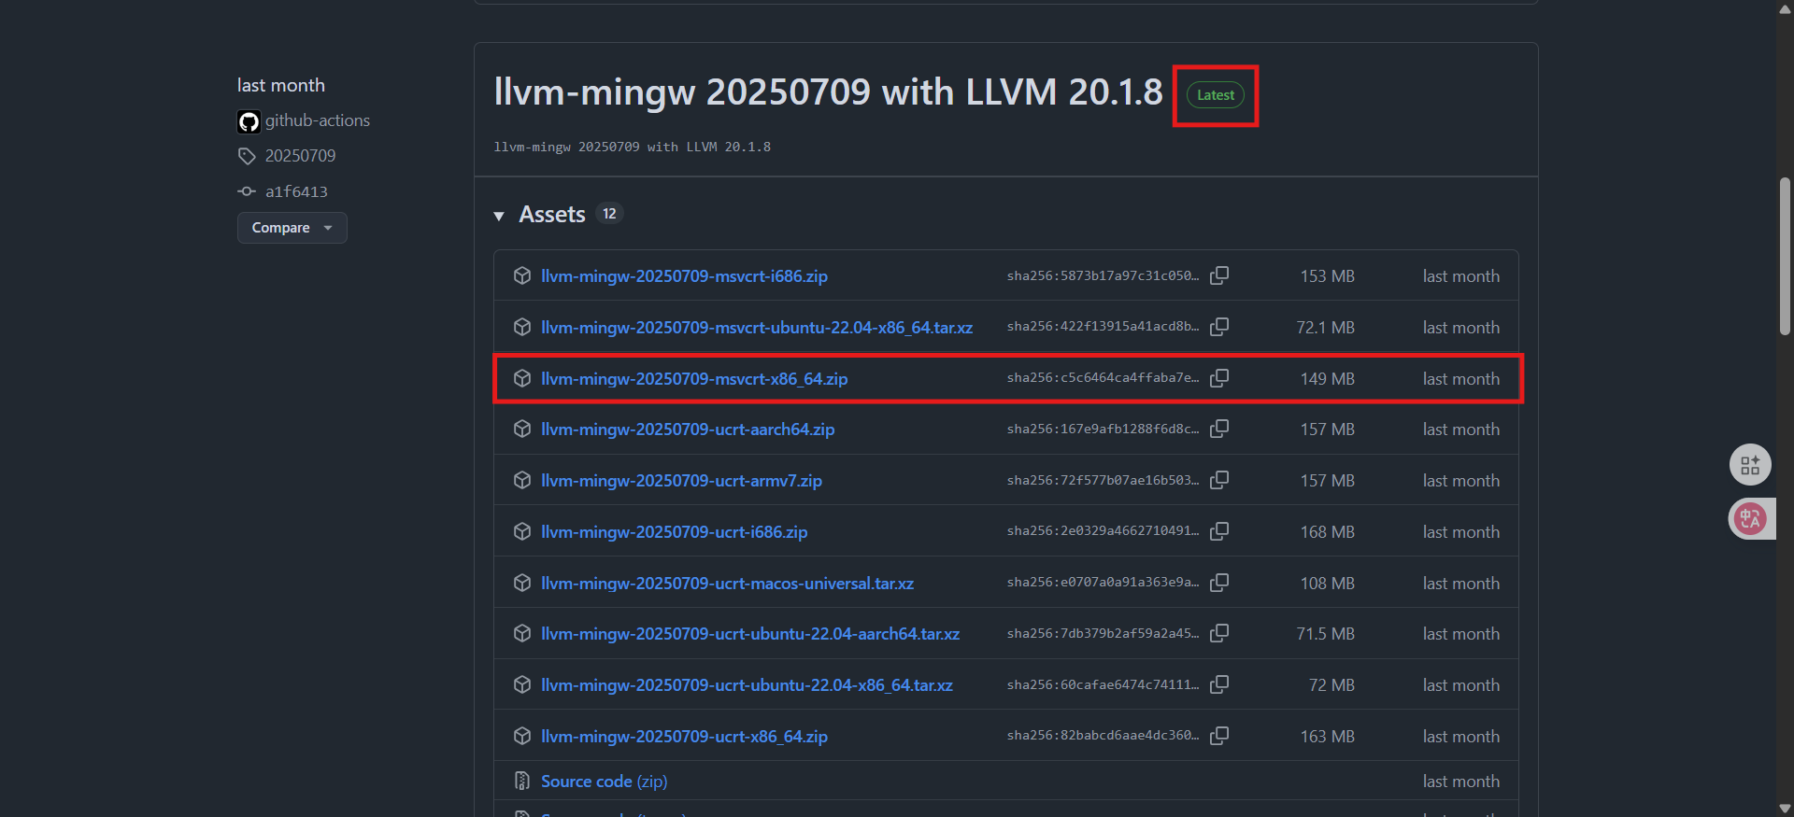Download llvm-mingw-20250709-msvcrt-i686.zip
The width and height of the screenshot is (1794, 817).
tap(684, 275)
